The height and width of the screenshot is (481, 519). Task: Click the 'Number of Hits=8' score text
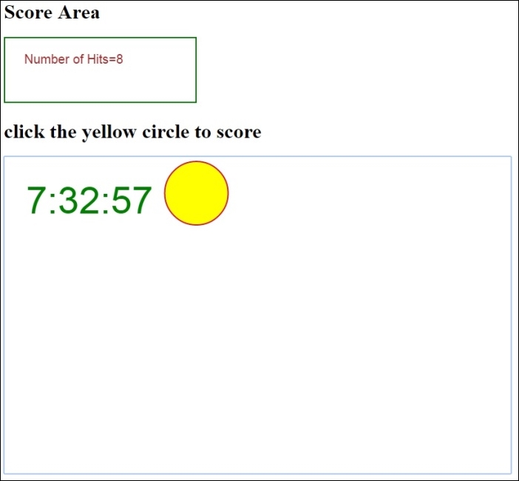coord(73,59)
